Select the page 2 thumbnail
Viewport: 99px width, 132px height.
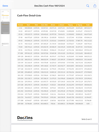point(5,28)
